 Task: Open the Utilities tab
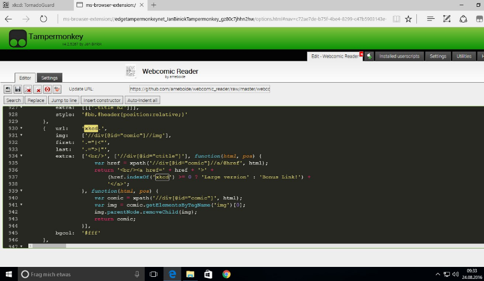click(x=464, y=56)
